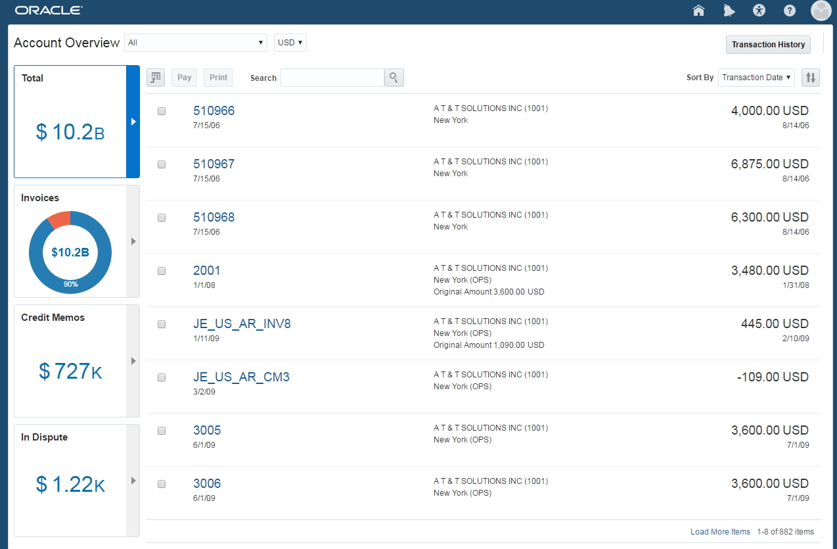
Task: Click the search magnifier icon
Action: tap(394, 78)
